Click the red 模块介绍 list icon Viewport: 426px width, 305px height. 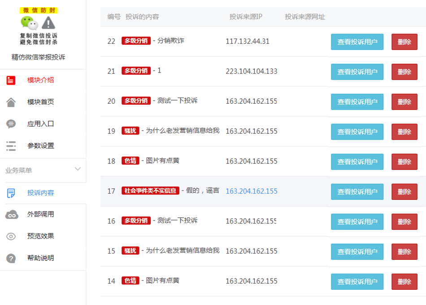[10, 81]
